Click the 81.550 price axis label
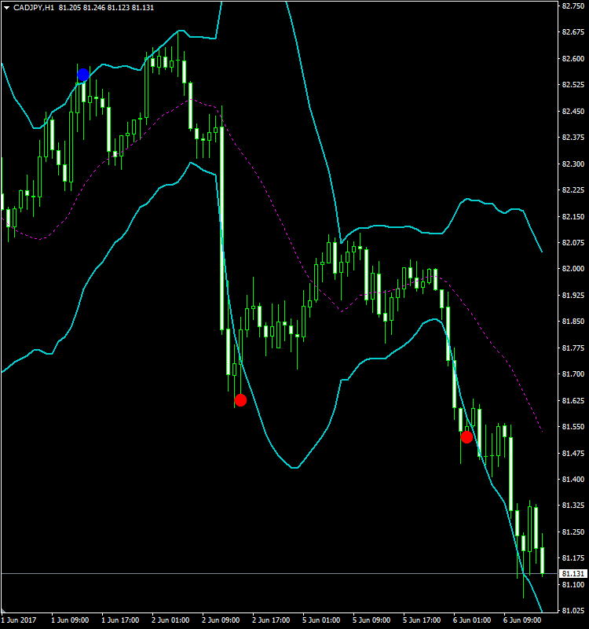This screenshot has height=629, width=589. pos(573,426)
